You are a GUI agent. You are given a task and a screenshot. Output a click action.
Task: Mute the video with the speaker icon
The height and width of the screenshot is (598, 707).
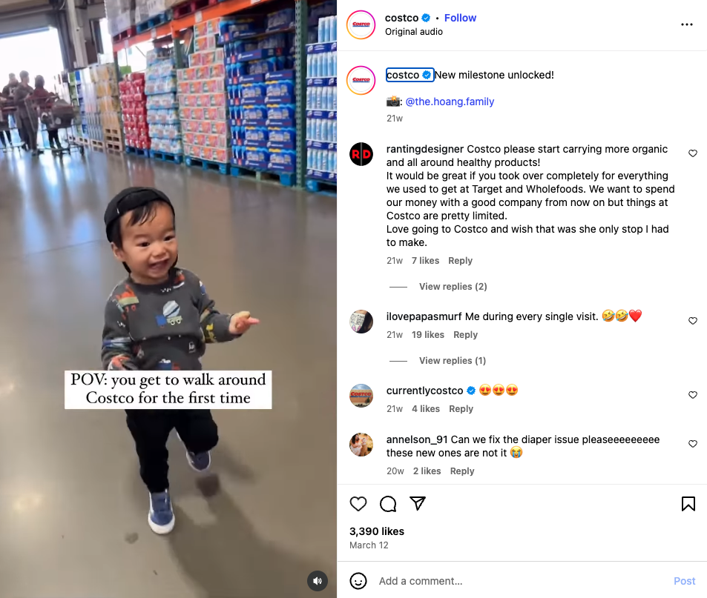point(318,581)
